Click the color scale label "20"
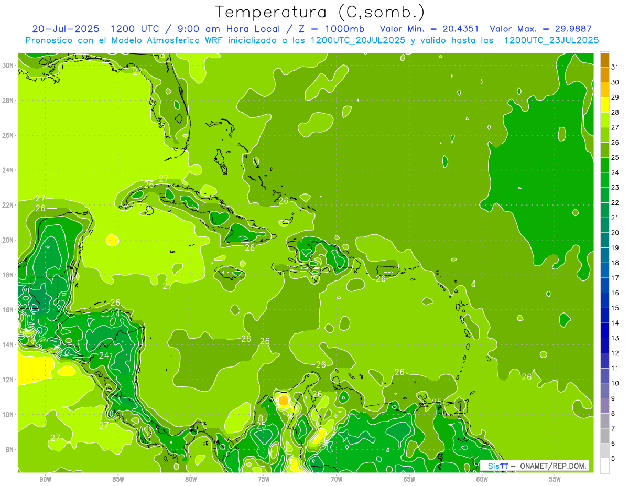Image resolution: width=629 pixels, height=486 pixels. tap(615, 233)
